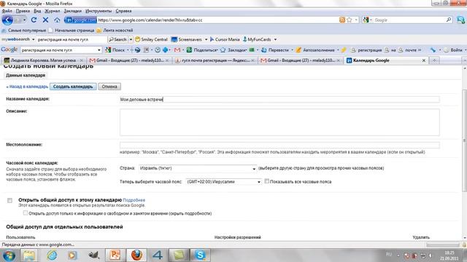Bookmark page with the star icon

350,20
